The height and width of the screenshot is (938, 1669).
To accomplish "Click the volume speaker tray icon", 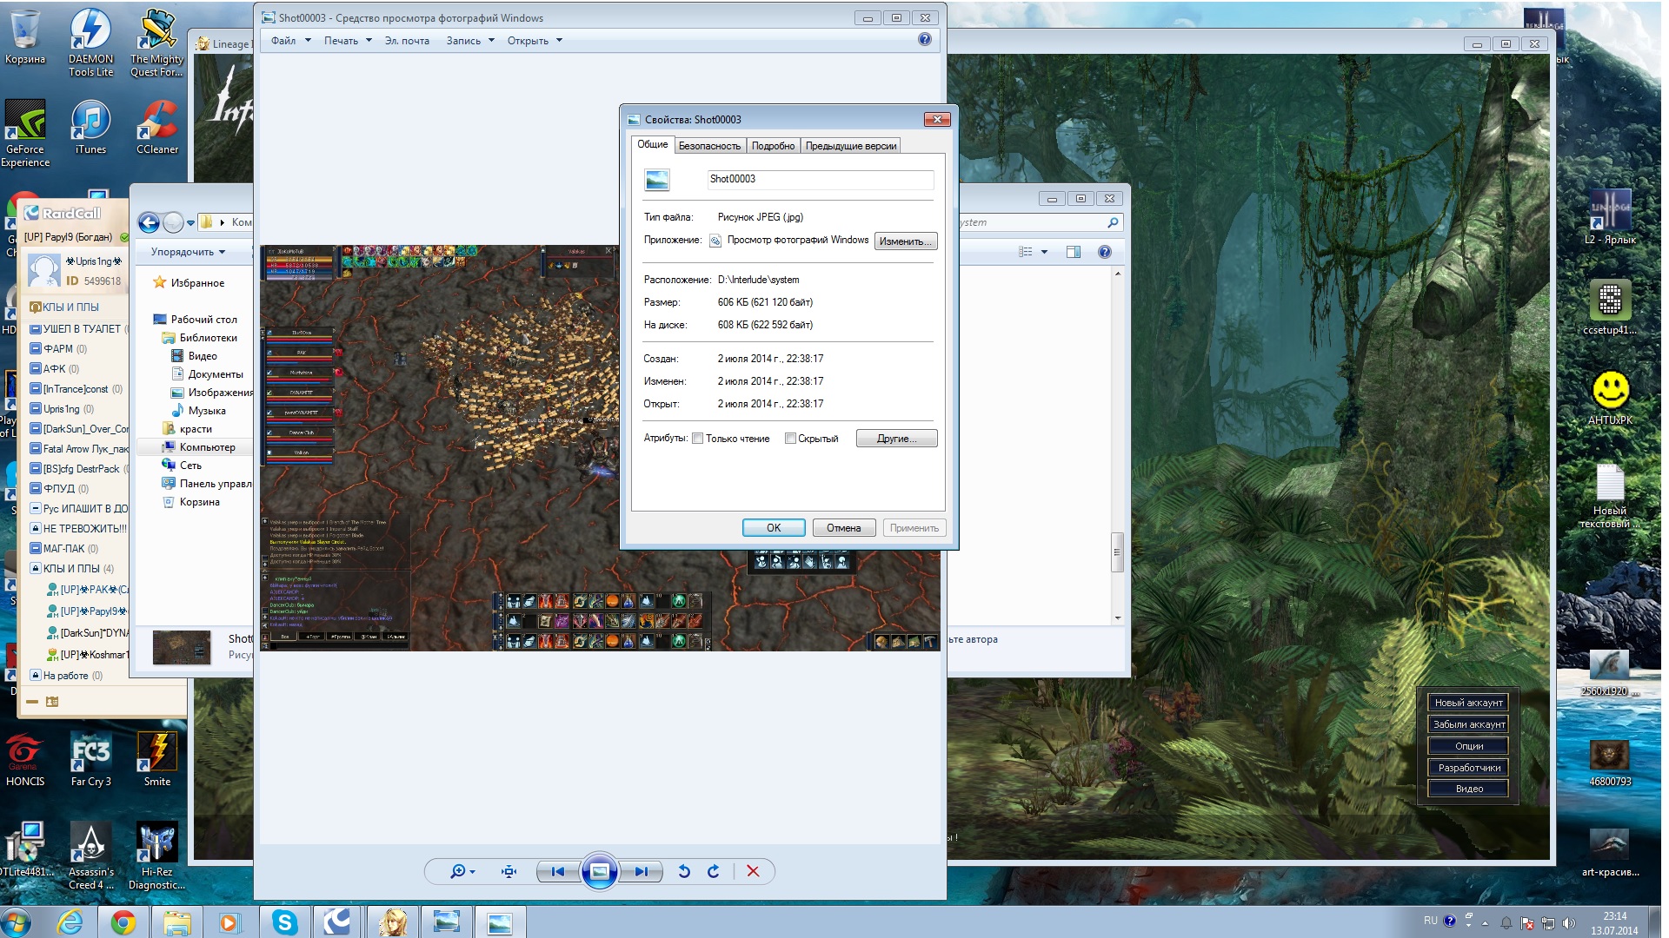I will coord(1569,922).
